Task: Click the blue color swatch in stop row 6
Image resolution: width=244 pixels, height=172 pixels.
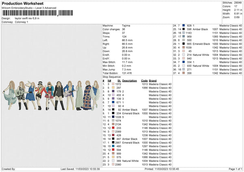Action: click(113, 102)
